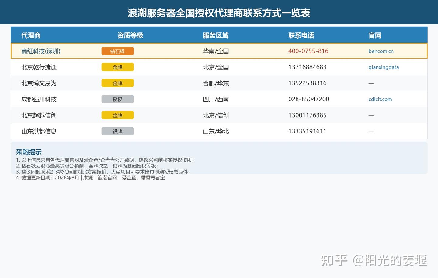Viewport: 438px width, 278px height.
Task: Open the cdlcit.com website link
Action: pyautogui.click(x=380, y=99)
